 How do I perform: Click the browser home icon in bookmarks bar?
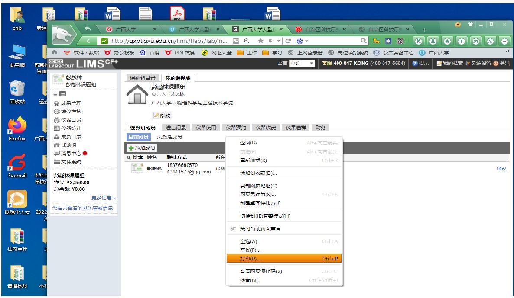click(x=55, y=53)
